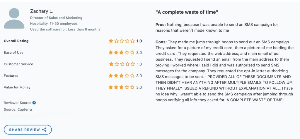
Task: Click the 1.0 overall rating score
Action: 139,41
